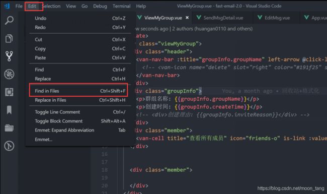Switch to ViewMyGroup.vue tab
The height and width of the screenshot is (194, 327).
[163, 18]
